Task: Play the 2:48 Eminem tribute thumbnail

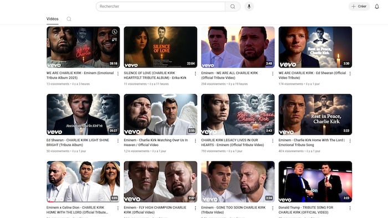Action: (238, 47)
